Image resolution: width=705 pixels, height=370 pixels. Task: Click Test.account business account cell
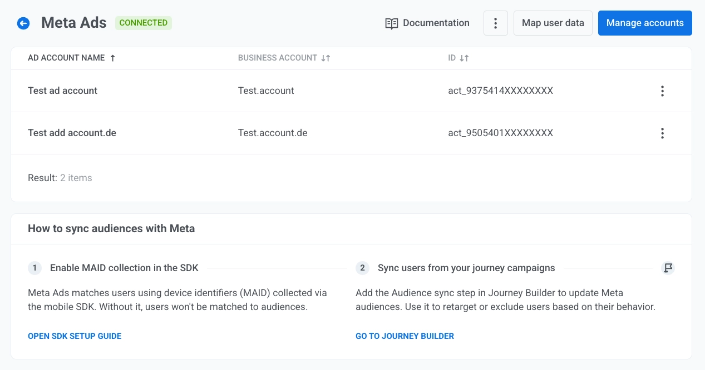[266, 91]
